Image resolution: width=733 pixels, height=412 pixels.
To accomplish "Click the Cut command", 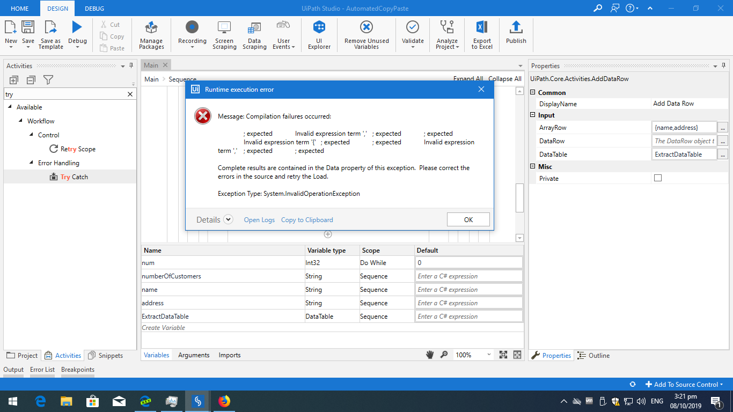I will tap(111, 25).
